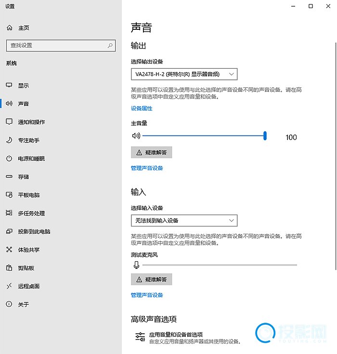Click the output Troubleshoot (疑难解答) button
337x354 pixels.
(151, 152)
